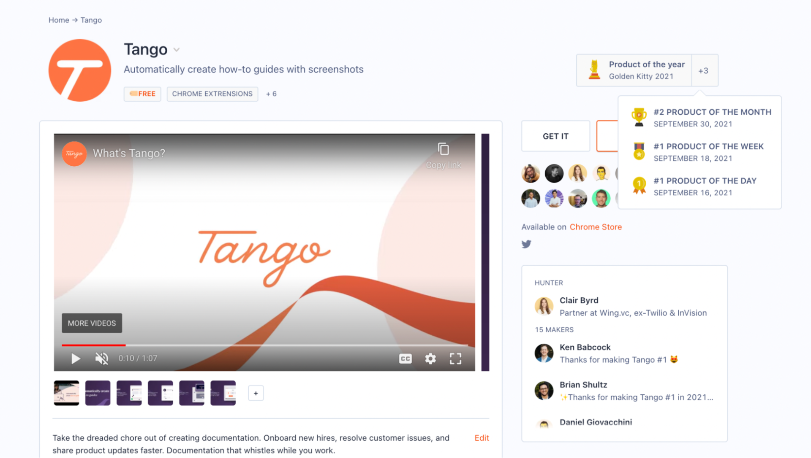Screen dimensions: 811x458
Task: Open the Chrome Store link
Action: [596, 227]
